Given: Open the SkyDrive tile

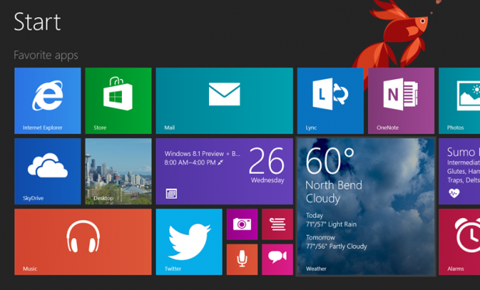Looking at the screenshot, I should click(47, 171).
